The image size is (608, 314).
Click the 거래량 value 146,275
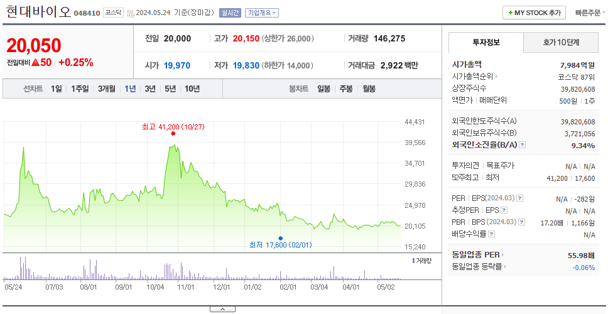coord(389,38)
